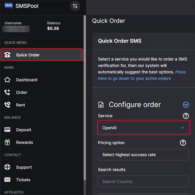Open help for the Service field
Screen dimensions: 195x195
point(186,116)
